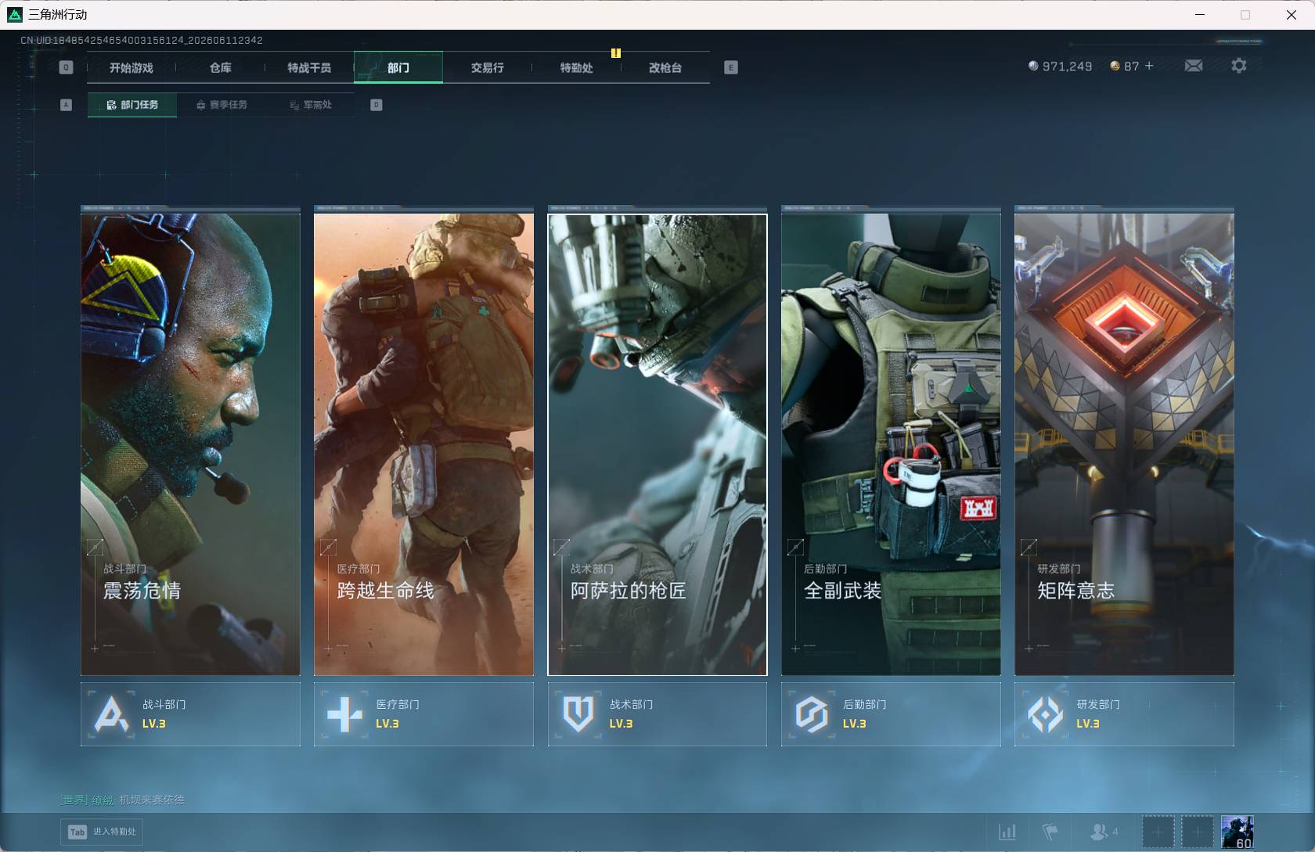
Task: Select the 赛季任务 sub-tab
Action: coord(222,104)
